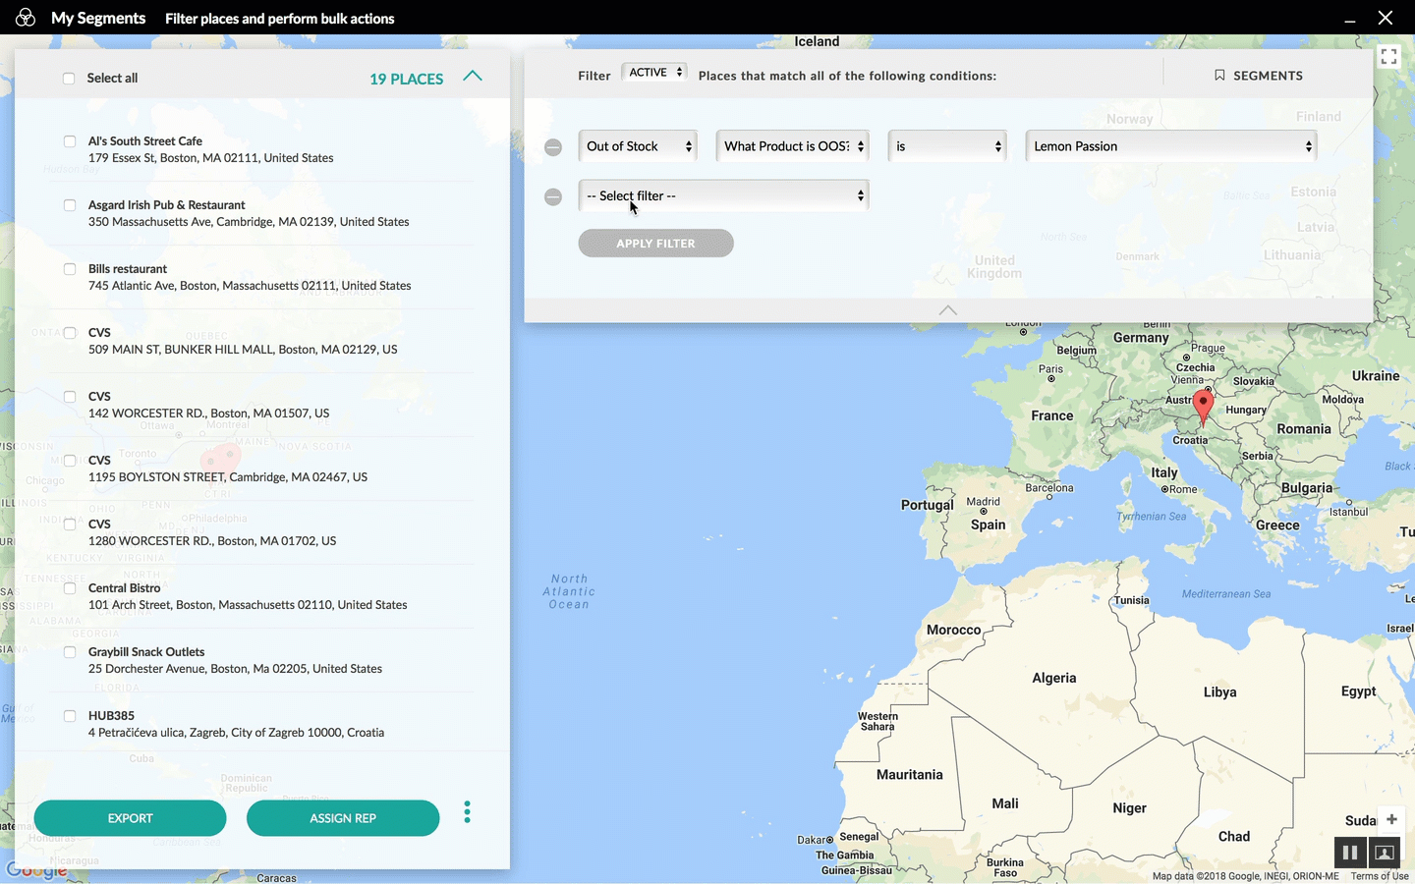1415x884 pixels.
Task: Open the three-dot more actions menu
Action: pos(467,811)
